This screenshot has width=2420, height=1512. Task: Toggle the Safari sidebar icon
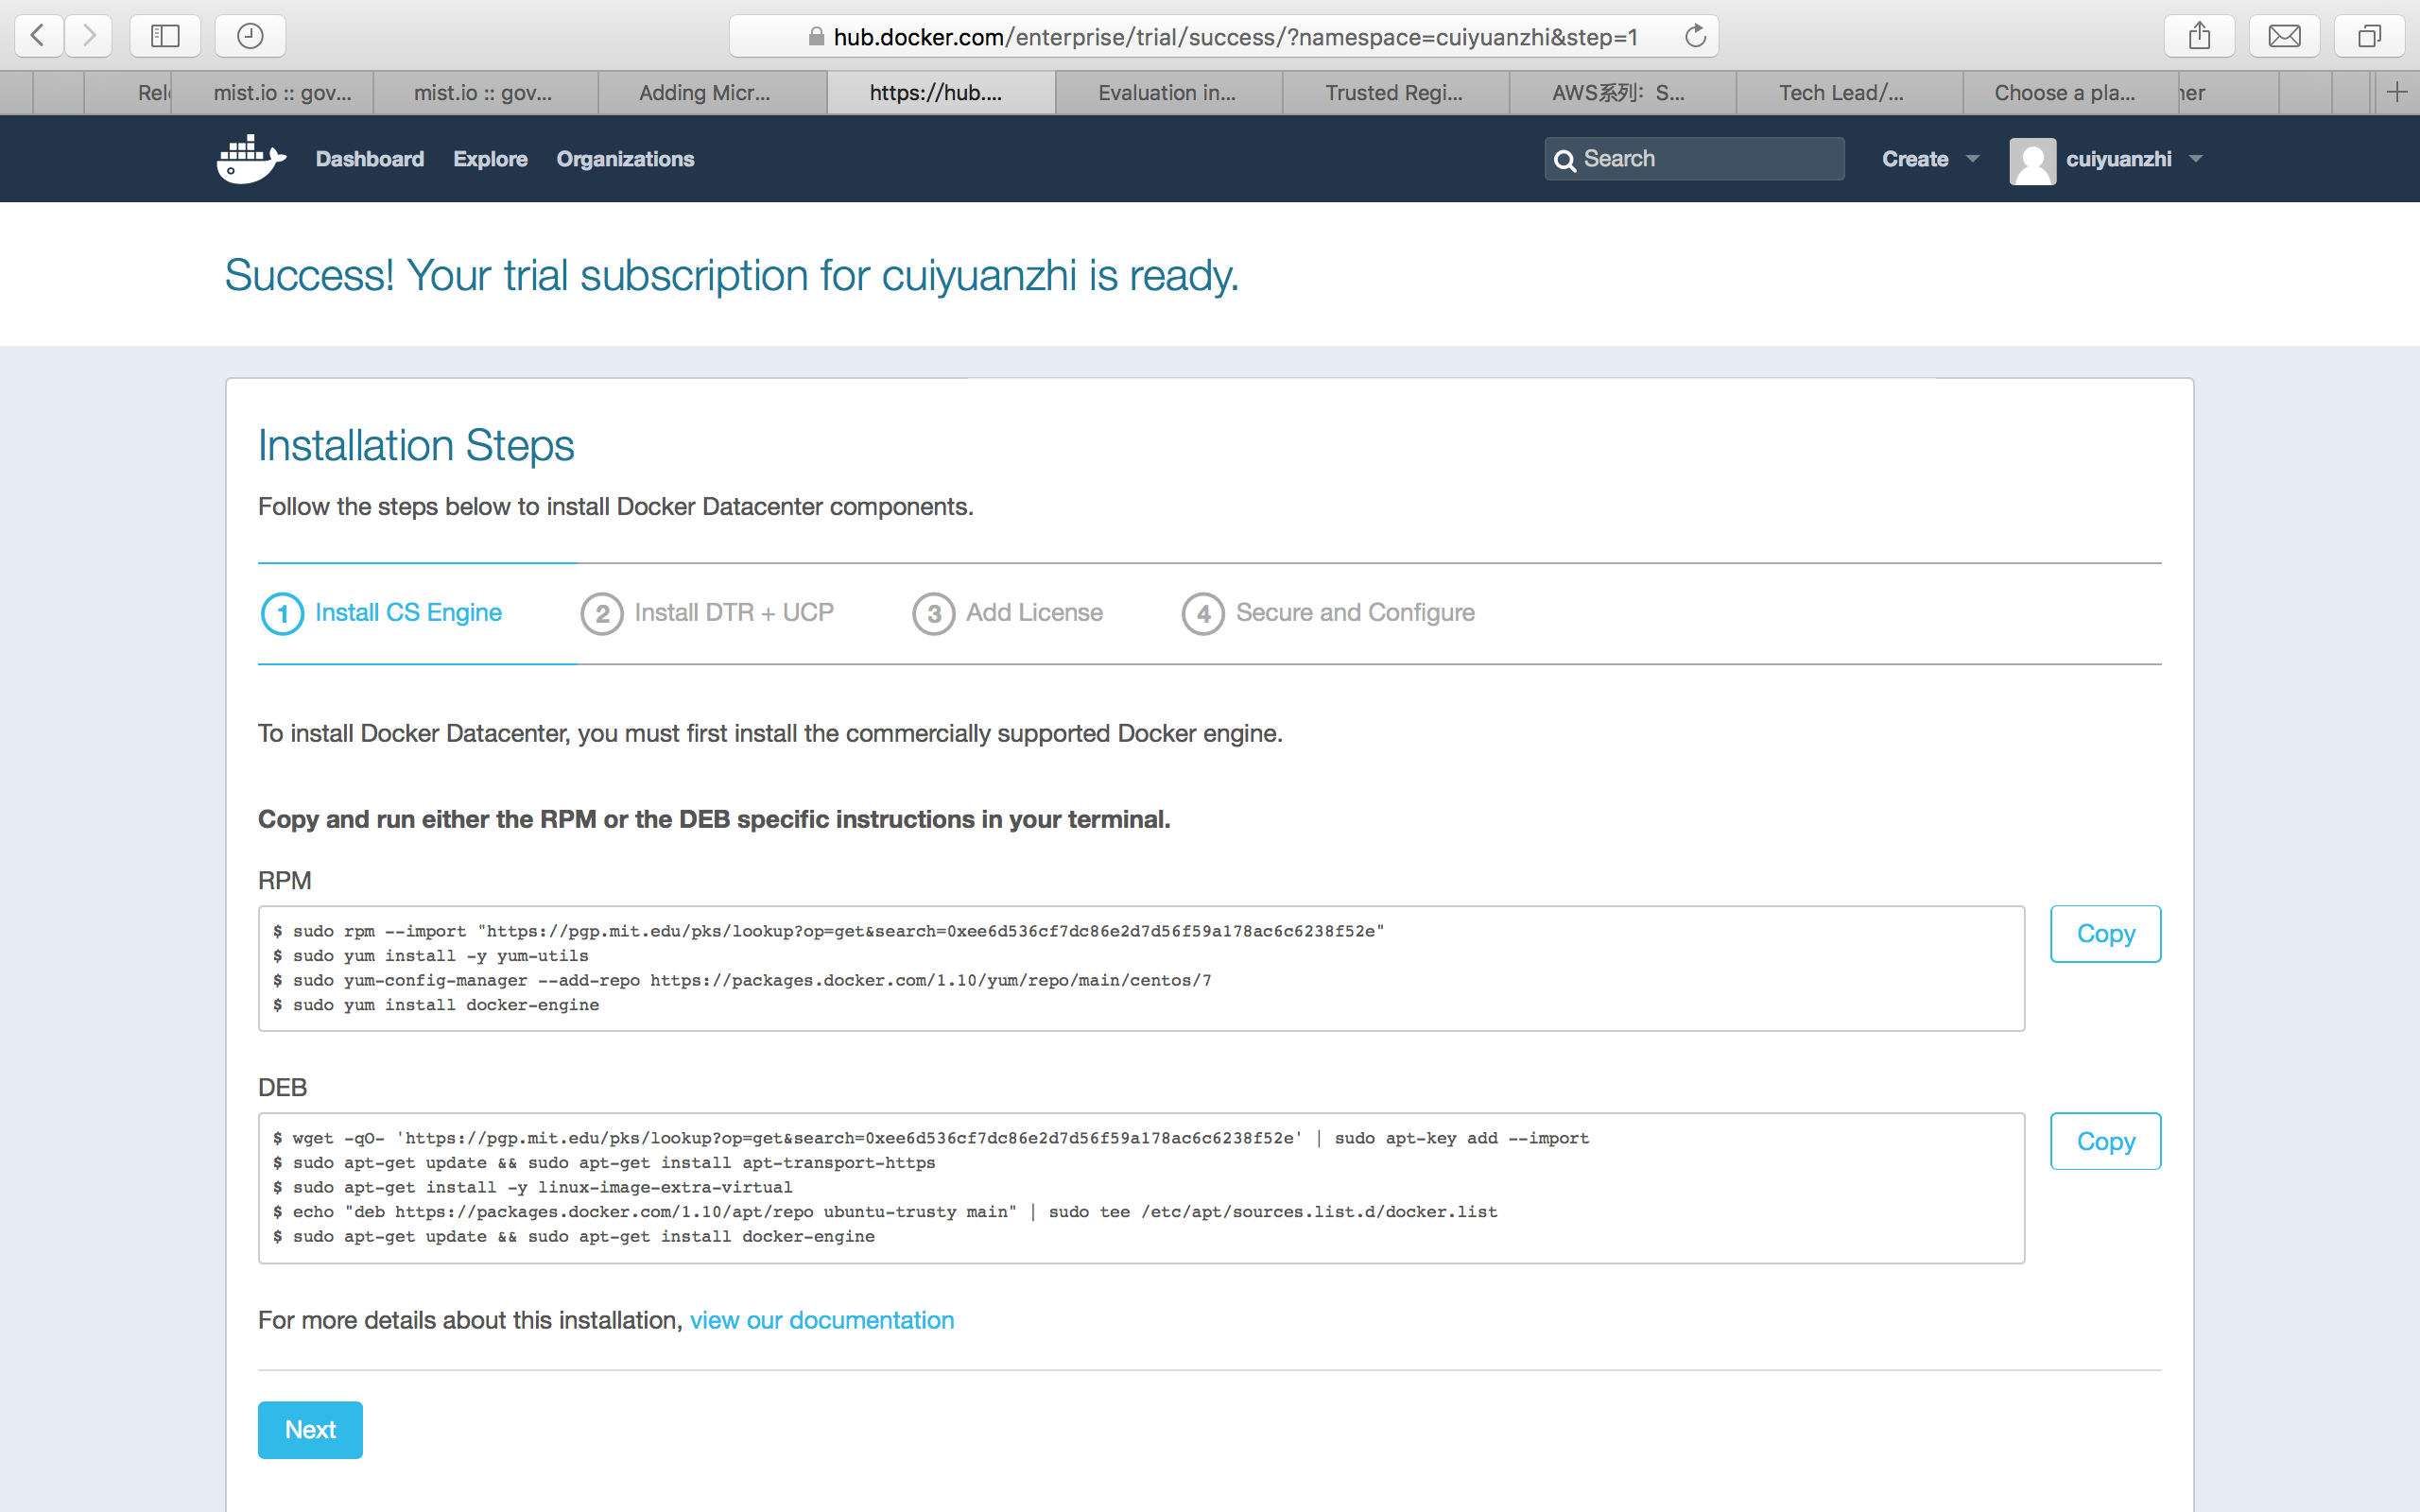point(165,36)
